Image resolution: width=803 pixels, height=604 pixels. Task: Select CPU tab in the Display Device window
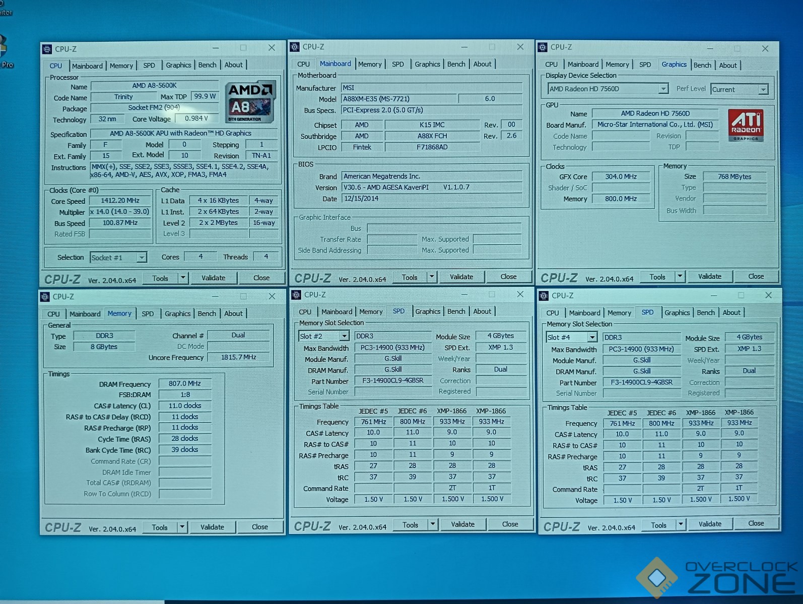tap(551, 64)
